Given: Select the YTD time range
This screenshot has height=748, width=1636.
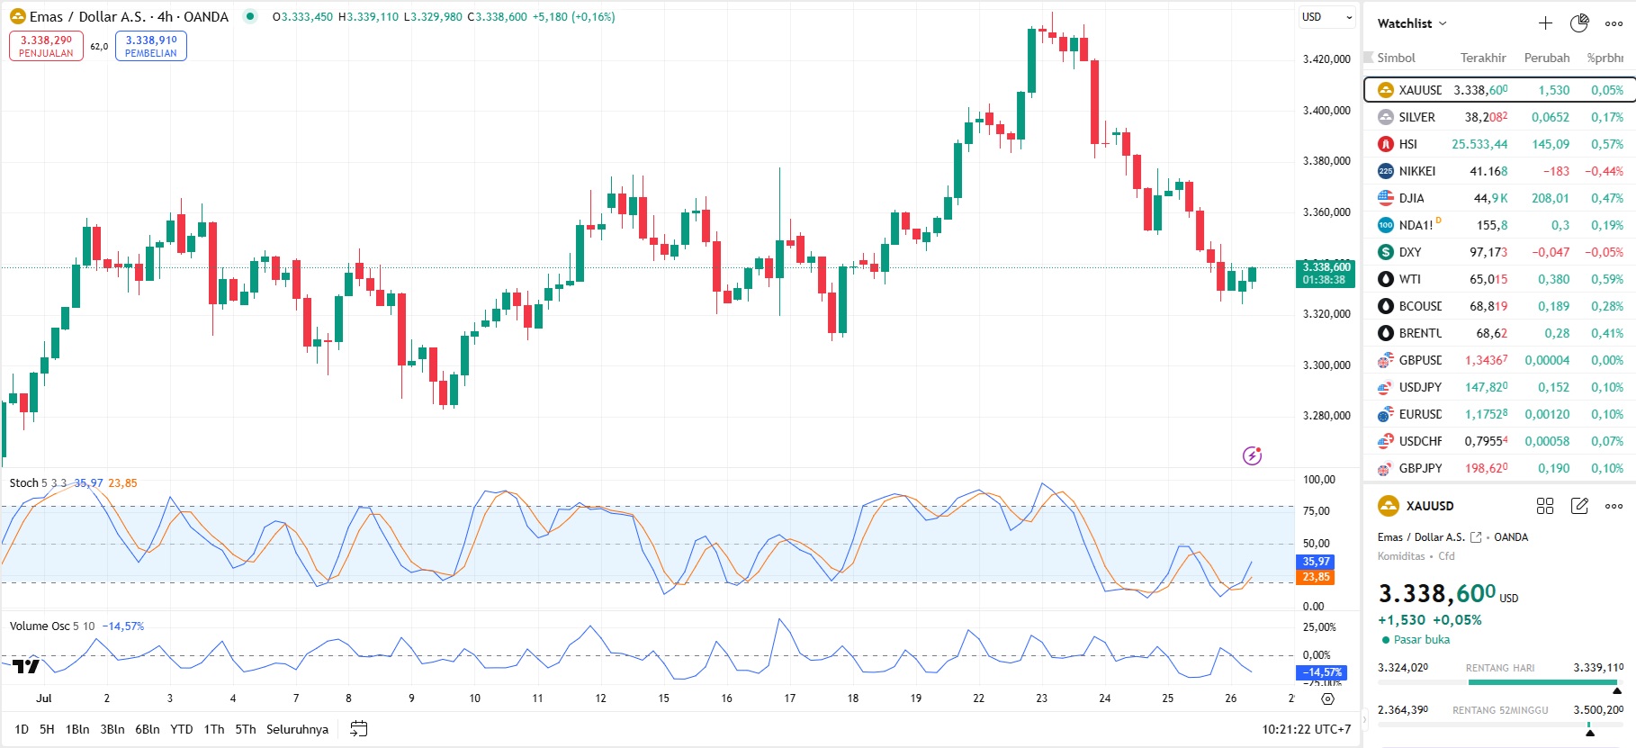Looking at the screenshot, I should tap(182, 729).
